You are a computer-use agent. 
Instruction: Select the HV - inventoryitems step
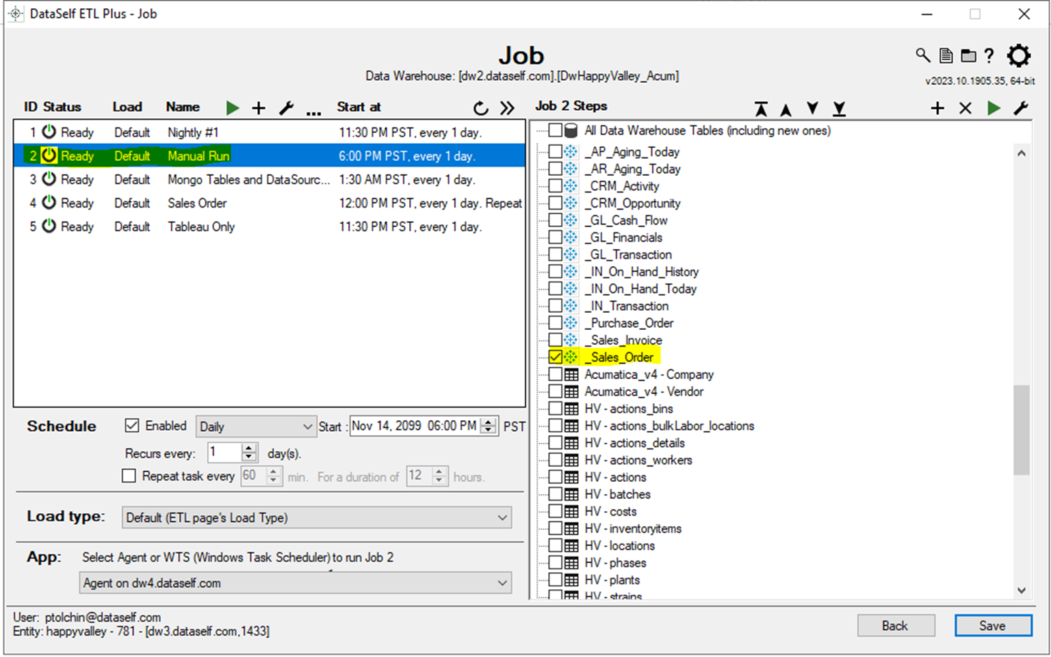(x=633, y=528)
